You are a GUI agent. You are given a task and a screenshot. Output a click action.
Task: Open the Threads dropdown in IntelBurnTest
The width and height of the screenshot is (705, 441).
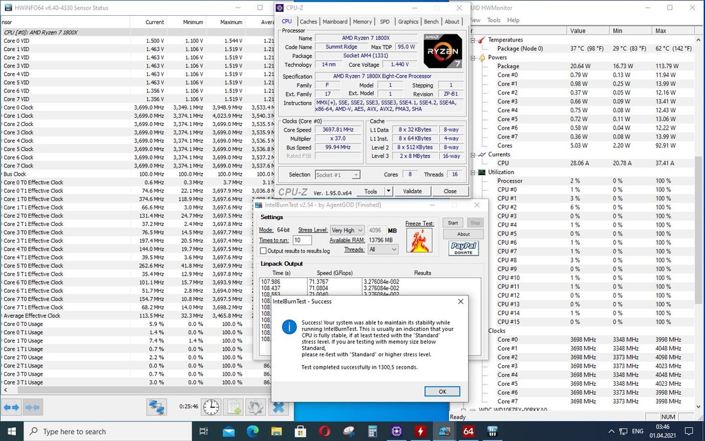(383, 249)
